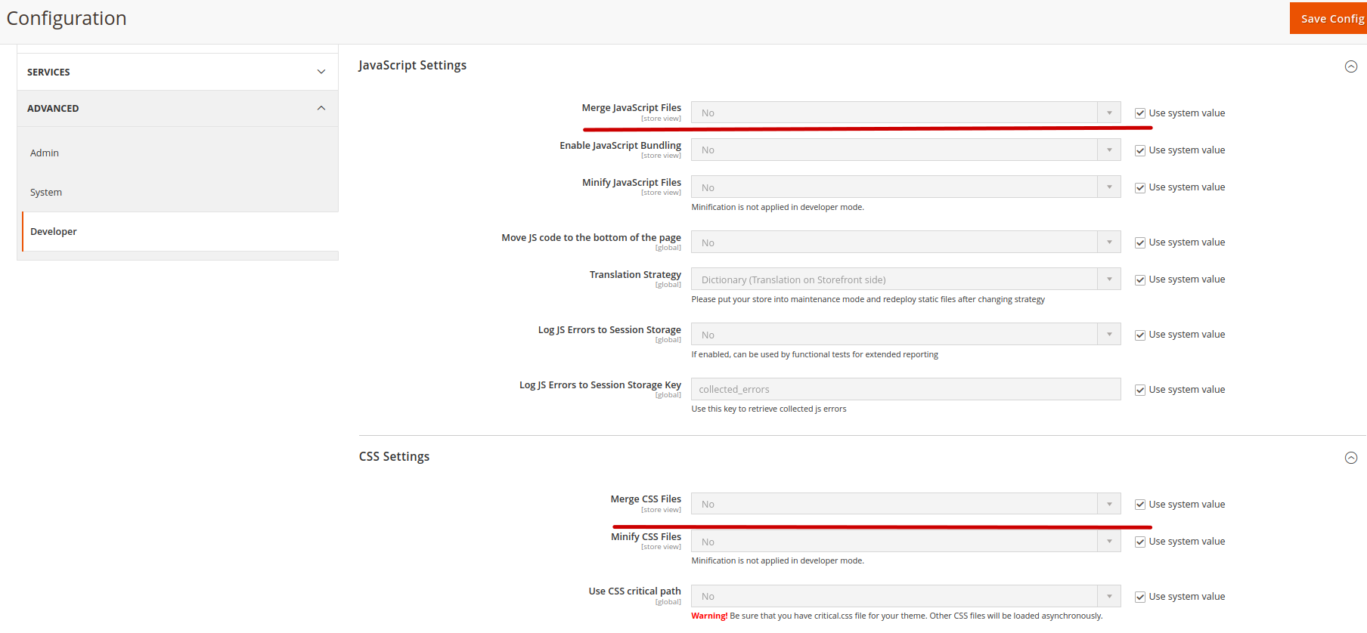
Task: Click the Session Storage Key input field
Action: [x=905, y=389]
